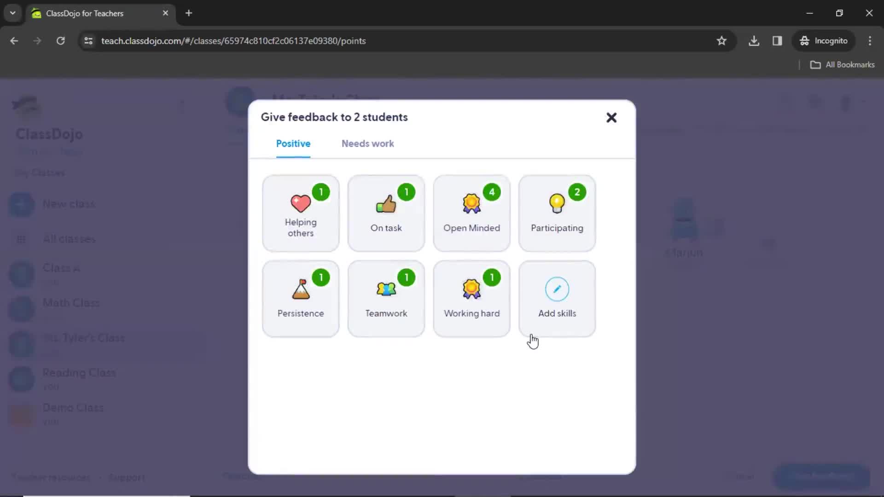Click the Persistence feedback icon
884x497 pixels.
[x=301, y=297]
